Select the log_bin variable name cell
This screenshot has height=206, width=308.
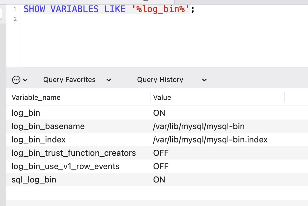point(26,113)
